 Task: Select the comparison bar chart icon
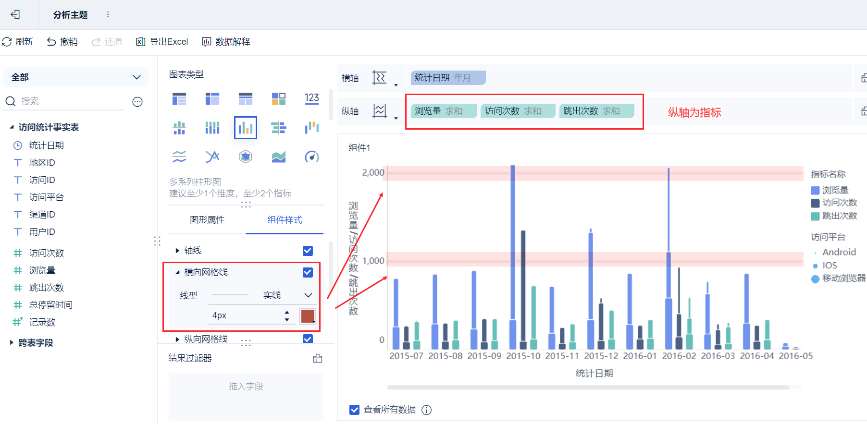click(x=279, y=128)
